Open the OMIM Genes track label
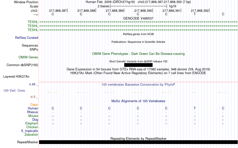 click(x=28, y=57)
